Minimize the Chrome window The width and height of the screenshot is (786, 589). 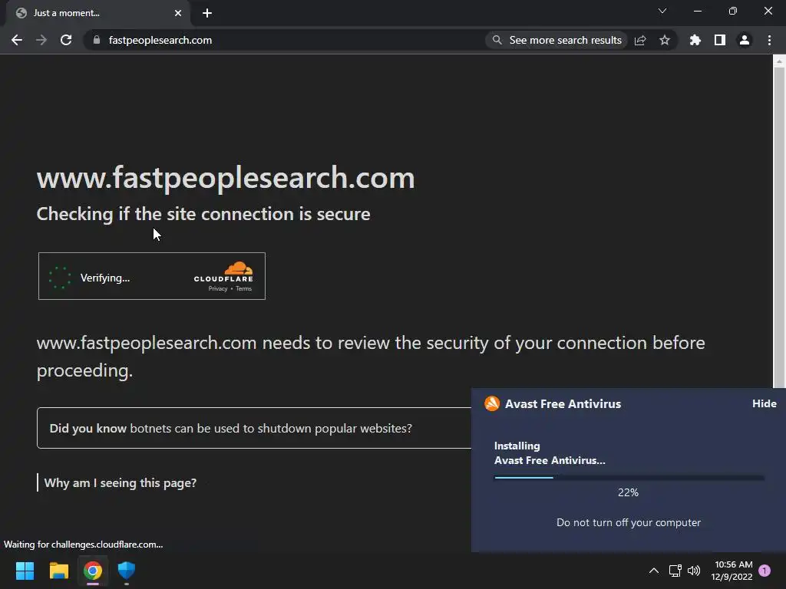tap(697, 11)
